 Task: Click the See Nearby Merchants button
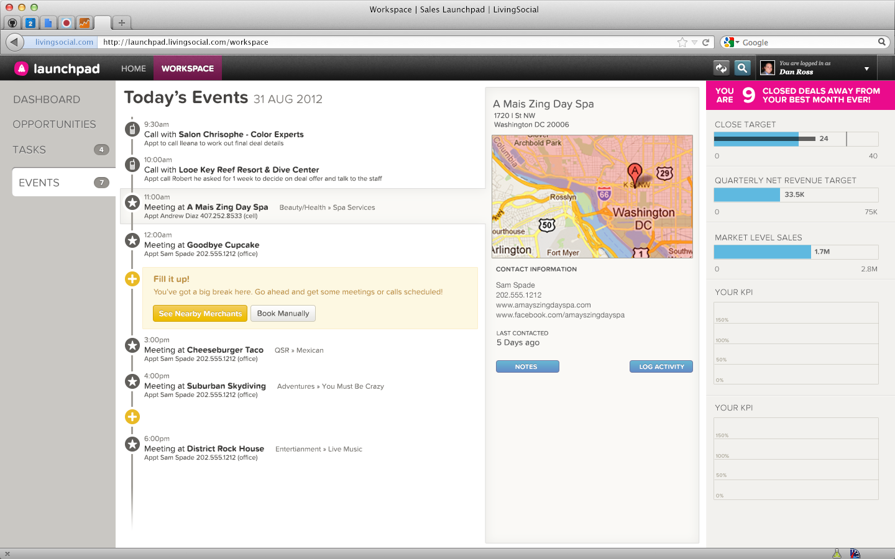[x=200, y=314]
